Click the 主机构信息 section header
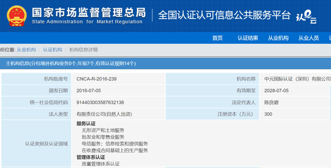 71,63
